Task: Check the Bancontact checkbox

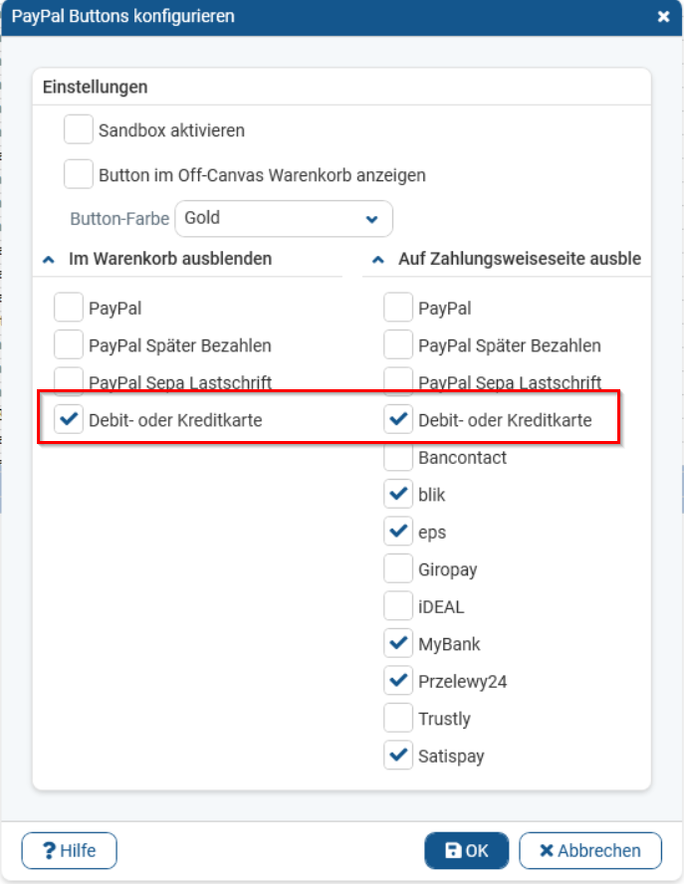Action: tap(398, 457)
